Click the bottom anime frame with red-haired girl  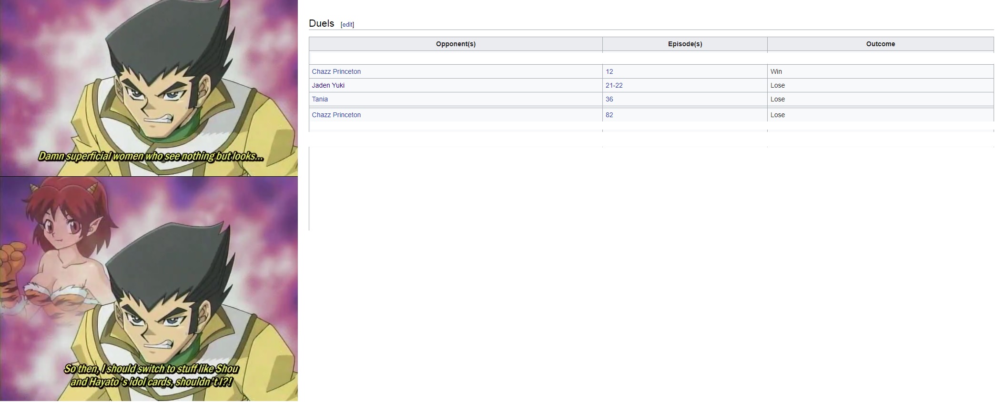149,289
